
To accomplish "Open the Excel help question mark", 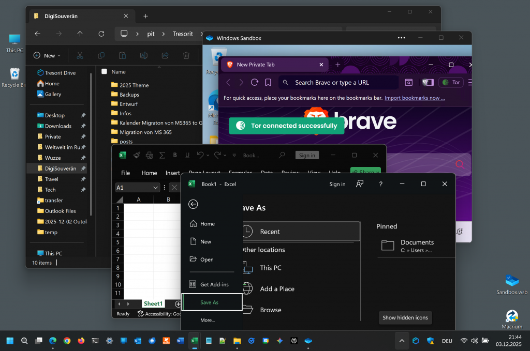I will pyautogui.click(x=381, y=184).
